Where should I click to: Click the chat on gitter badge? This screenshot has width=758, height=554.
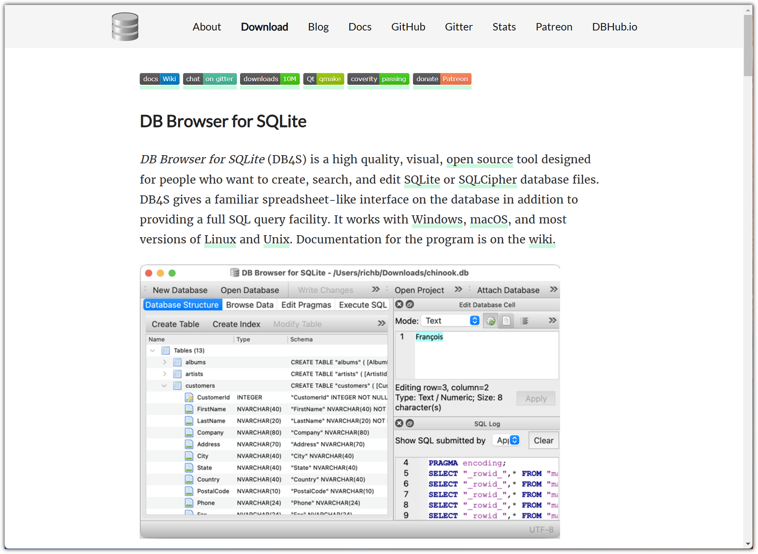click(x=210, y=79)
